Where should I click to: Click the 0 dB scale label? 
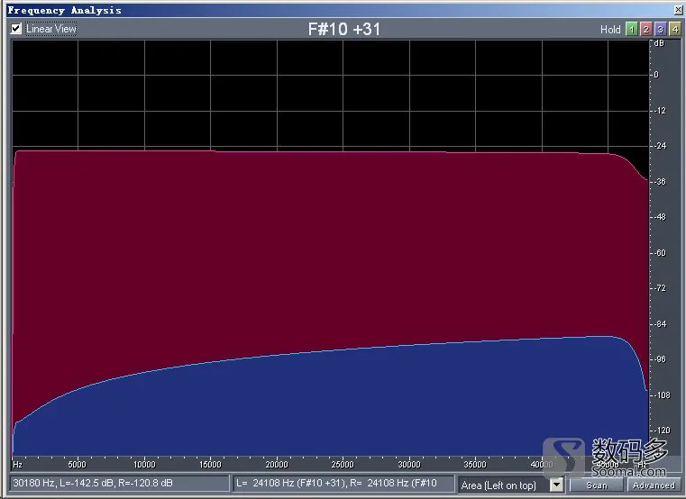coord(656,75)
